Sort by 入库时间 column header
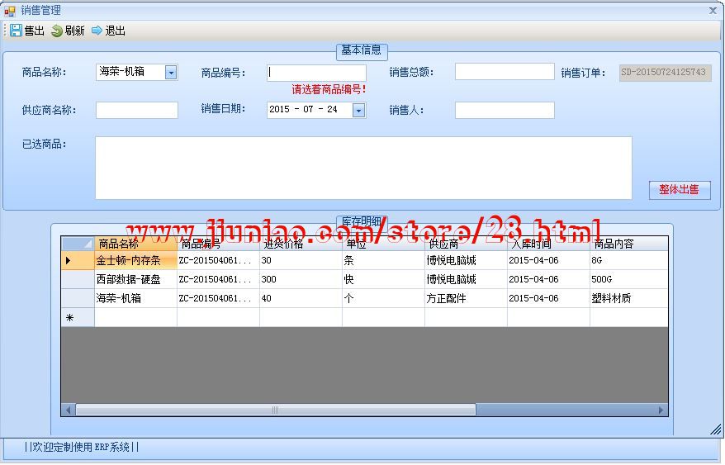 548,244
